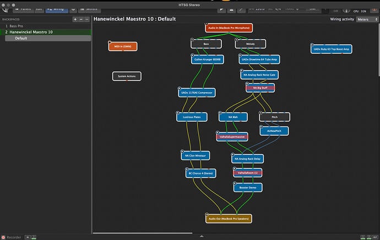Click the Recorder label in the status bar
Screen dimensions: 380x240
14,237
